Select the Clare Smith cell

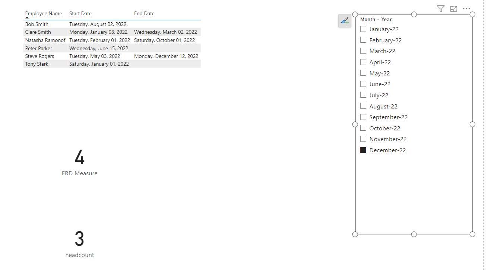[x=38, y=32]
